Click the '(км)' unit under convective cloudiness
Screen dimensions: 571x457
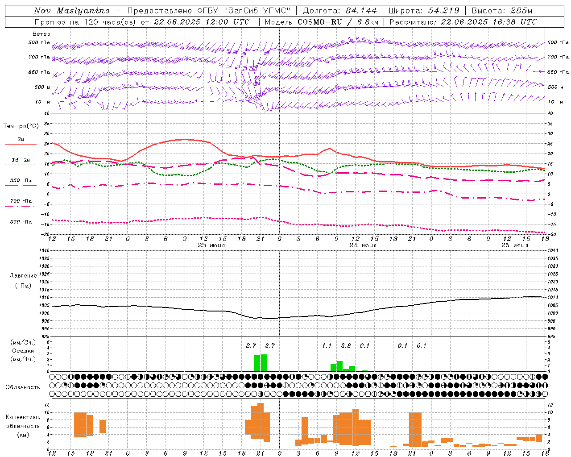click(23, 435)
